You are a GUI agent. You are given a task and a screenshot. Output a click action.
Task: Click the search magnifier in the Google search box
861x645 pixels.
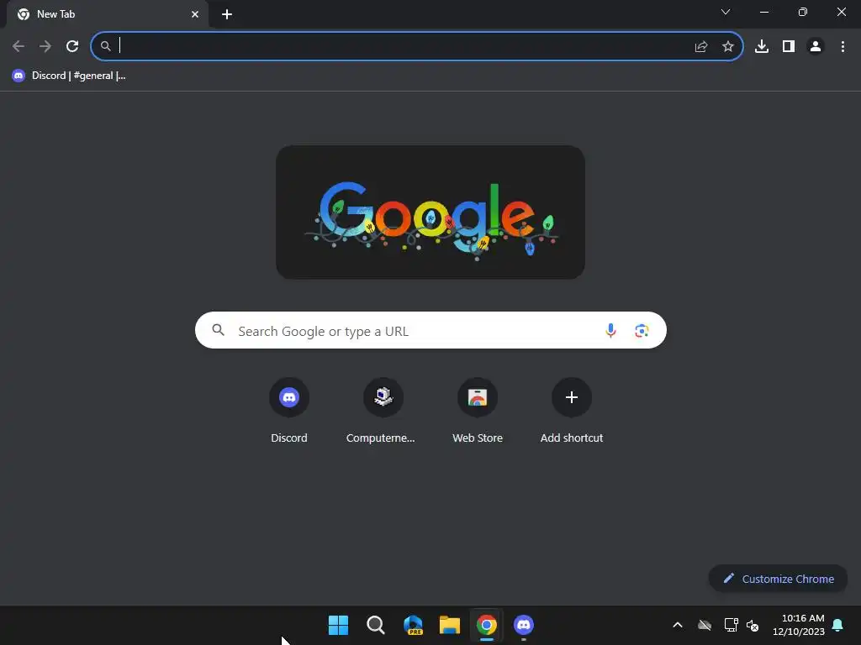[x=219, y=330]
